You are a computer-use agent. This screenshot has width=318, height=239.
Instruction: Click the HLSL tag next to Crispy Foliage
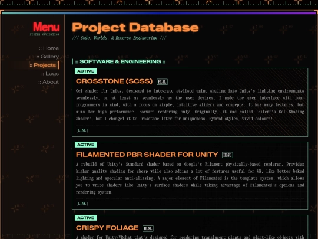[148, 228]
